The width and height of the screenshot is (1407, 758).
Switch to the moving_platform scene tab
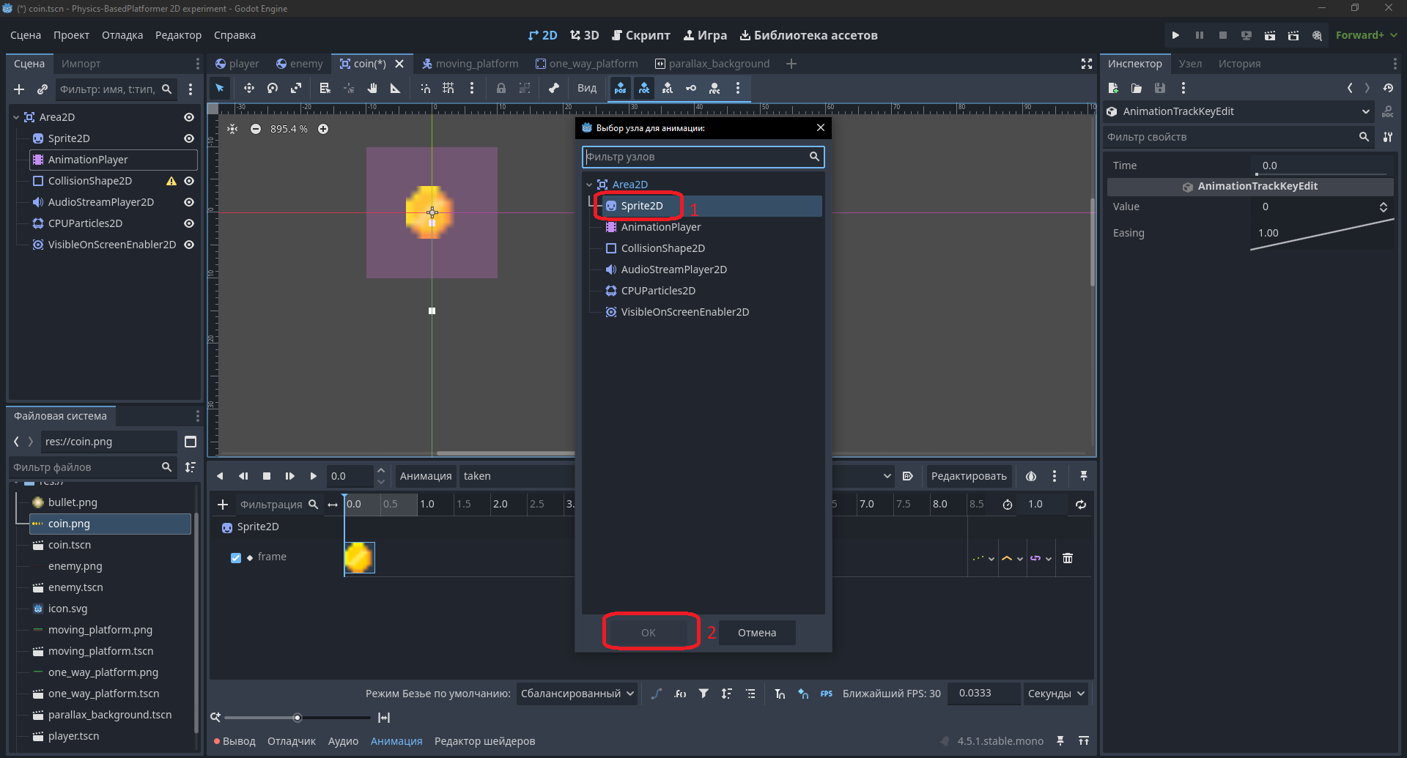(x=470, y=64)
